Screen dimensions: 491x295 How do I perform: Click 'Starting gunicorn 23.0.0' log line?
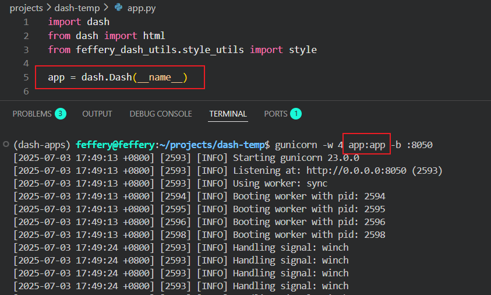pyautogui.click(x=296, y=157)
